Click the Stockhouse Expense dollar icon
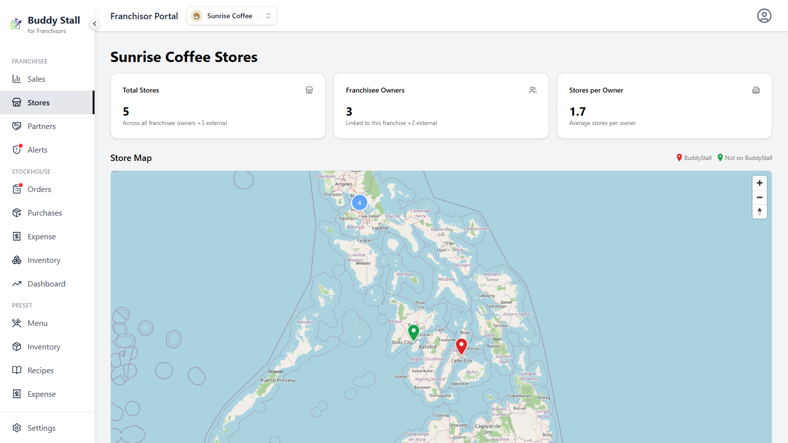Viewport: 788px width, 443px height. 17,236
